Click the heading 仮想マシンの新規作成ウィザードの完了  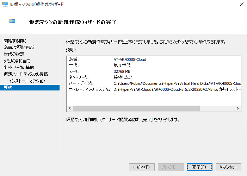73,22
